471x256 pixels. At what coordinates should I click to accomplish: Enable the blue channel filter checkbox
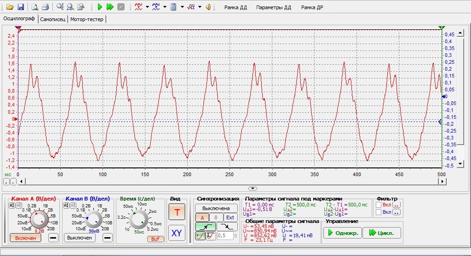379,212
